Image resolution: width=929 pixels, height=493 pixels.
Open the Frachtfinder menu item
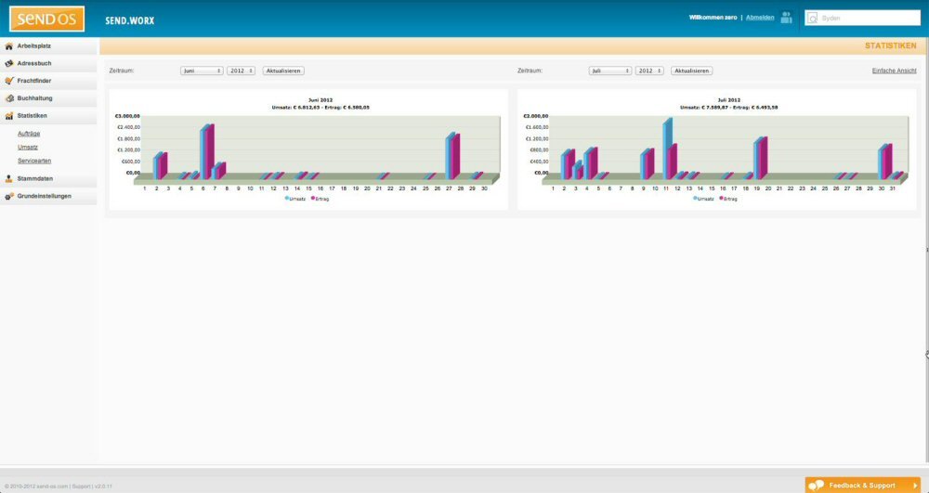click(x=48, y=81)
